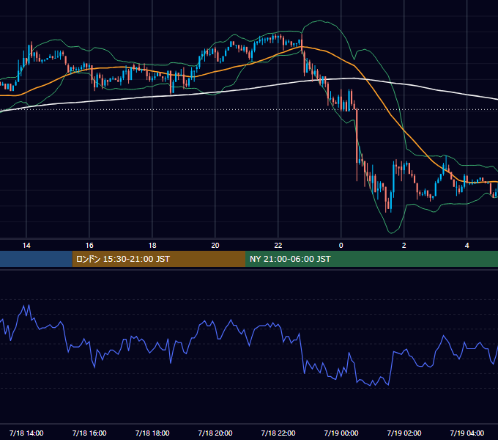Image resolution: width=498 pixels, height=440 pixels.
Task: Click the ロンドン 15:30-21:00 JST session bar
Action: (x=159, y=259)
